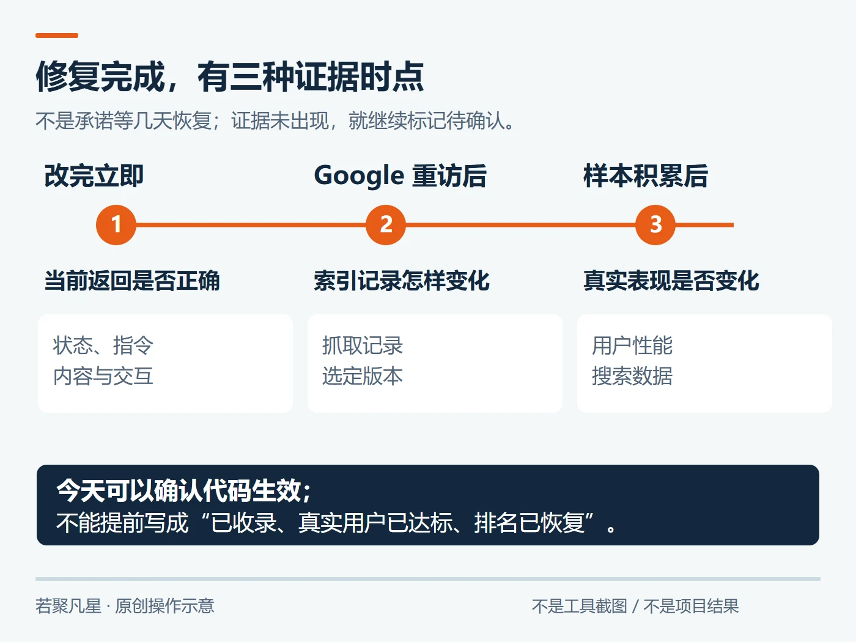The height and width of the screenshot is (642, 856).
Task: Click the footer note "不是工具截图 / 不是项目结果"
Action: 635,606
